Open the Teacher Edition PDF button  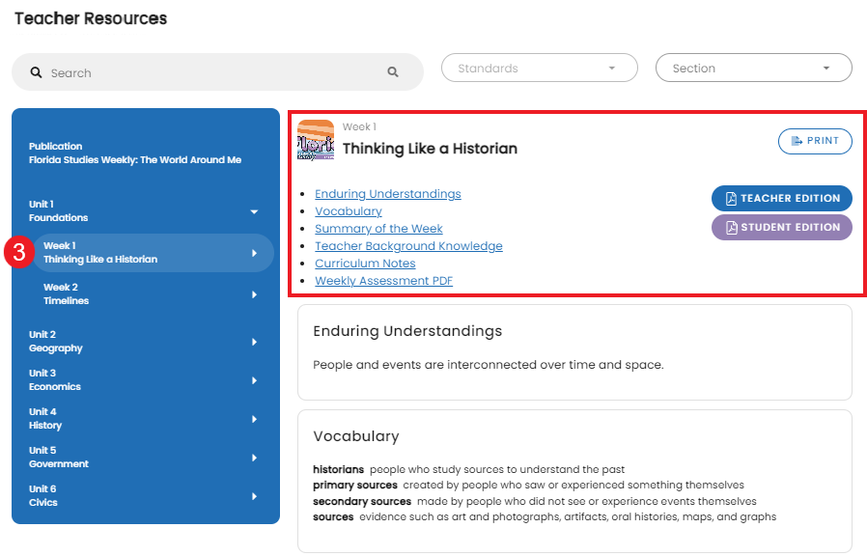(x=782, y=199)
